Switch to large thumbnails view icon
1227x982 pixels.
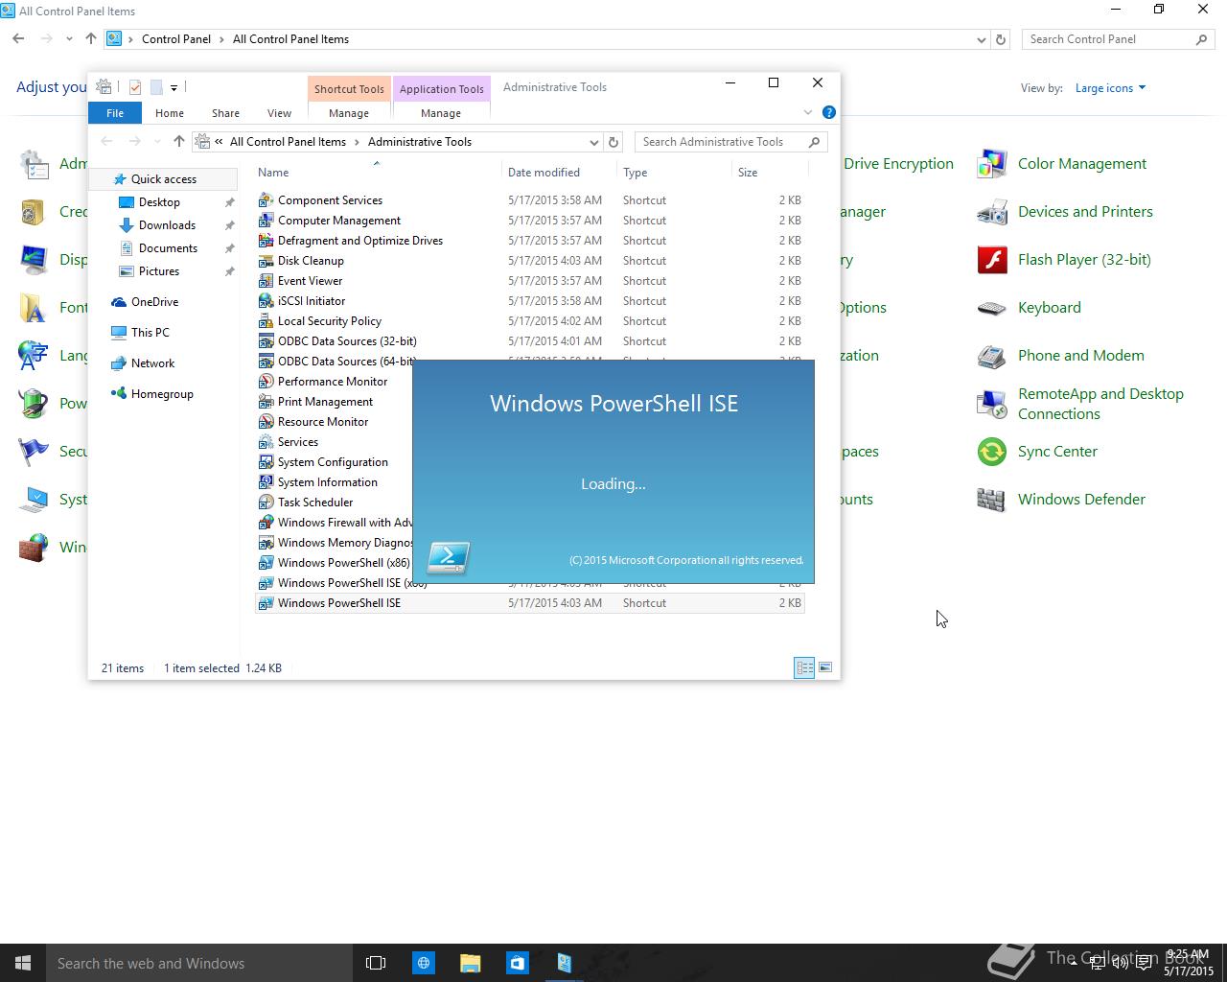pos(825,667)
